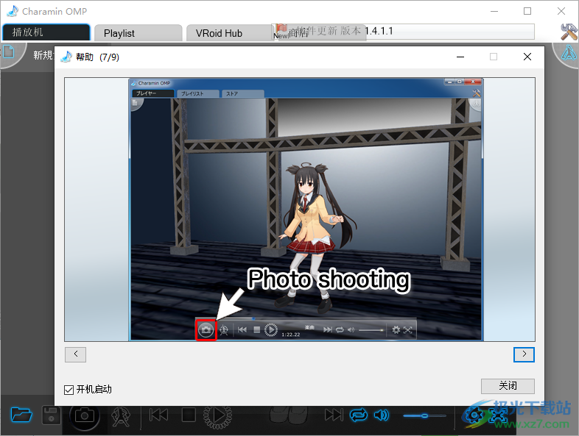Close the Charamin OMP main window

tap(561, 11)
